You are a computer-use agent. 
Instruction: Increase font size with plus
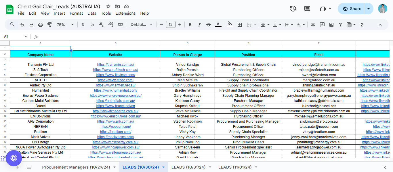click(180, 25)
